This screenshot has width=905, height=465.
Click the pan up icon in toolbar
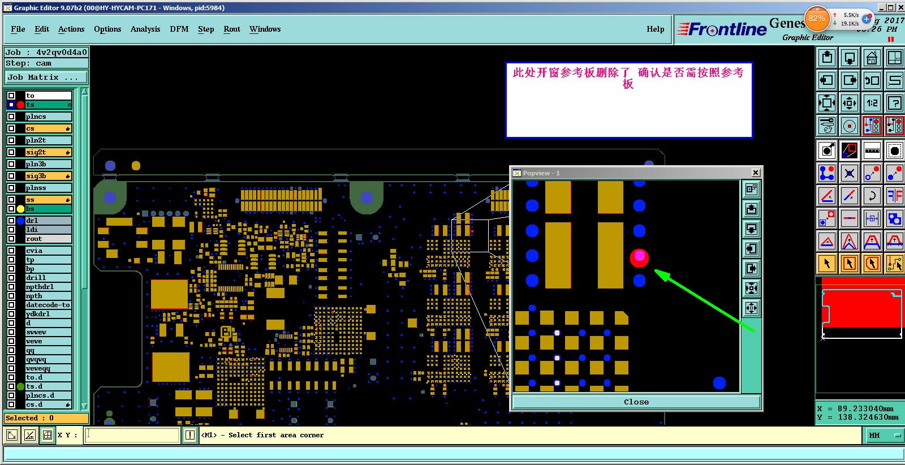pyautogui.click(x=827, y=58)
